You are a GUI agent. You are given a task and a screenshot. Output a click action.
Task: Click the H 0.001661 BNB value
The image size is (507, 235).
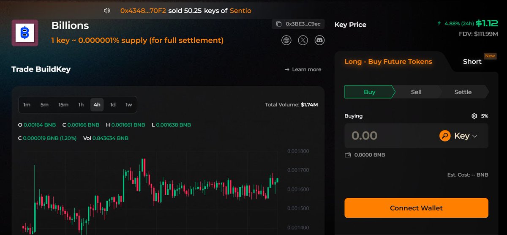(x=125, y=125)
